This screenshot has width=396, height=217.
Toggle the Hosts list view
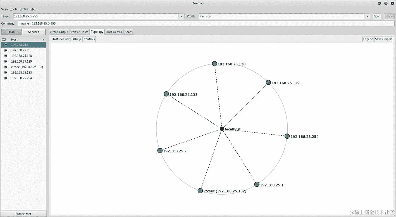pyautogui.click(x=11, y=32)
